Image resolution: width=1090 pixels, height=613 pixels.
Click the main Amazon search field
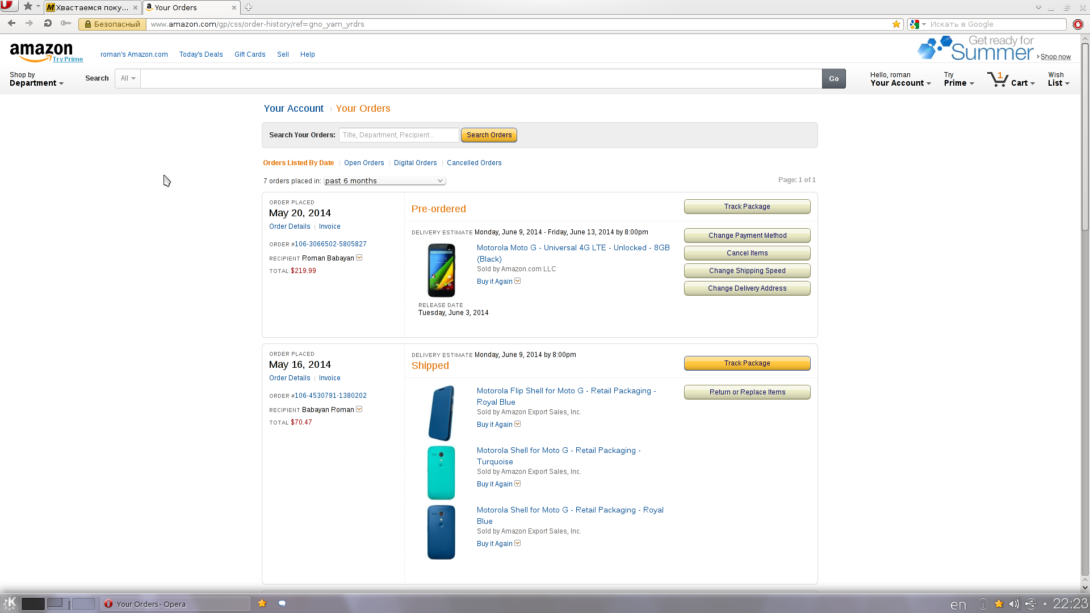pos(481,78)
